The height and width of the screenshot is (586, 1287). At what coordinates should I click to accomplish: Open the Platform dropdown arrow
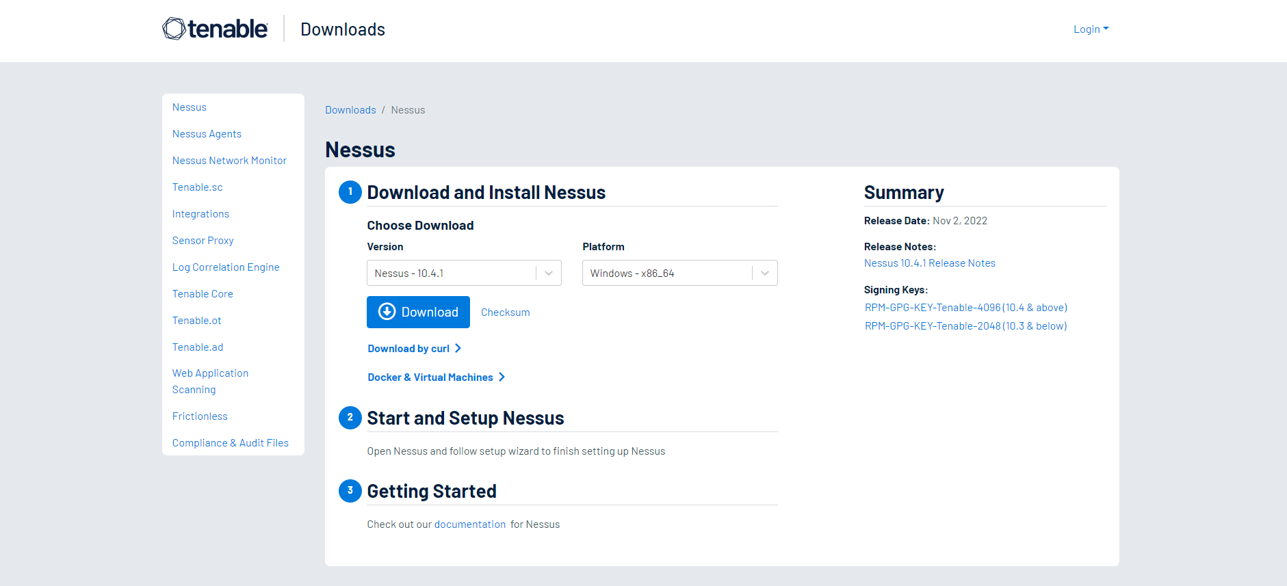pos(765,274)
